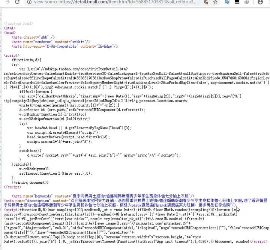
Task: Click the view-source tmall URL address field
Action: point(116,2)
